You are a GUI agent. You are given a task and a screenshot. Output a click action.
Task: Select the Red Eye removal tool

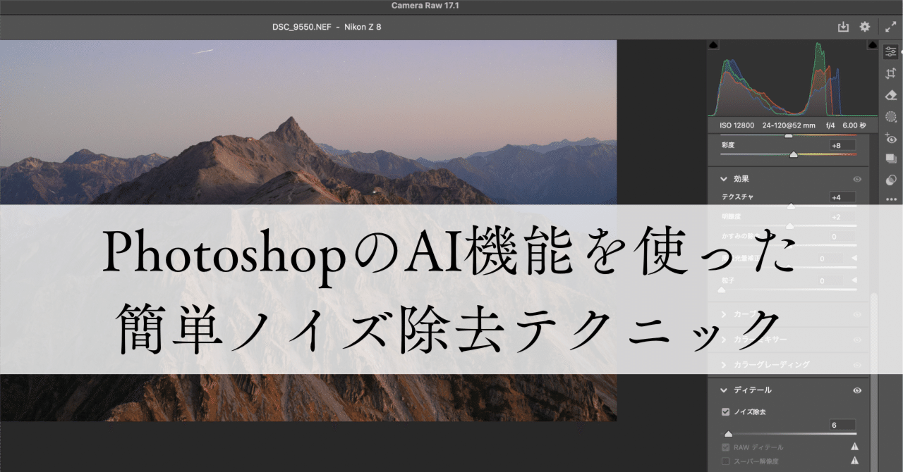click(x=890, y=139)
